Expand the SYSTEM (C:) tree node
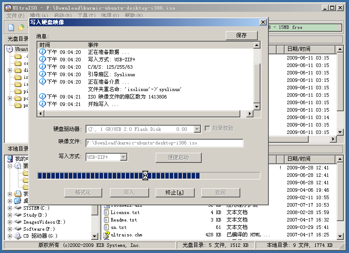 (10, 208)
